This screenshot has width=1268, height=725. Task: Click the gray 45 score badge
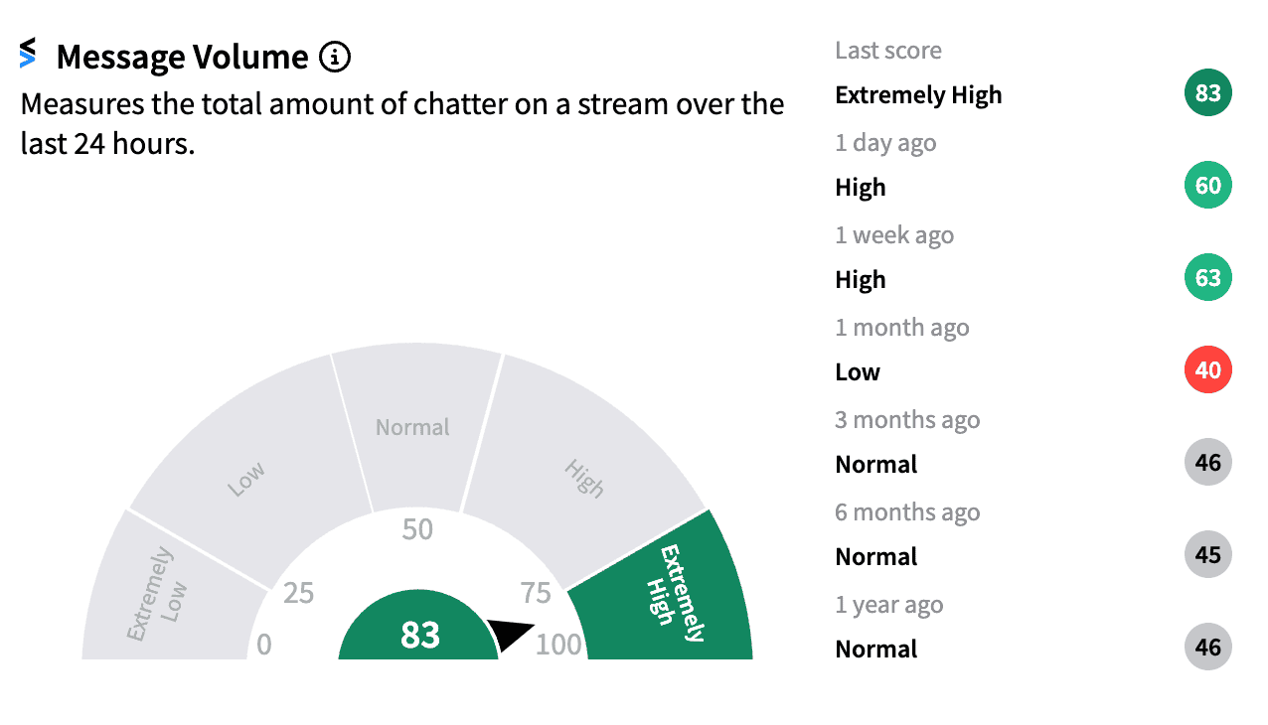point(1207,556)
